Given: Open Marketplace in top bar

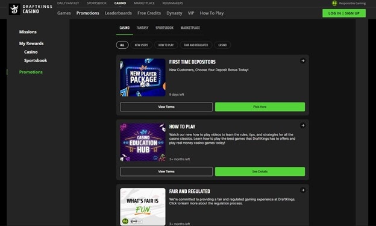Looking at the screenshot, I should (x=144, y=3).
